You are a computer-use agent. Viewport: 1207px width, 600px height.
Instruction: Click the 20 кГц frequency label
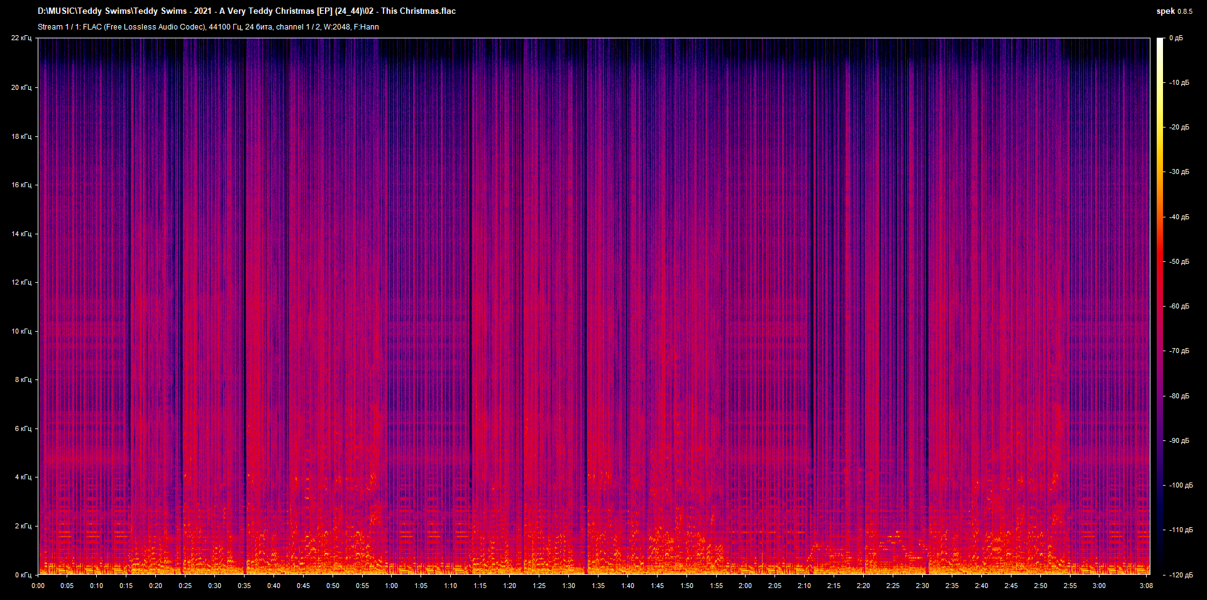pyautogui.click(x=21, y=87)
